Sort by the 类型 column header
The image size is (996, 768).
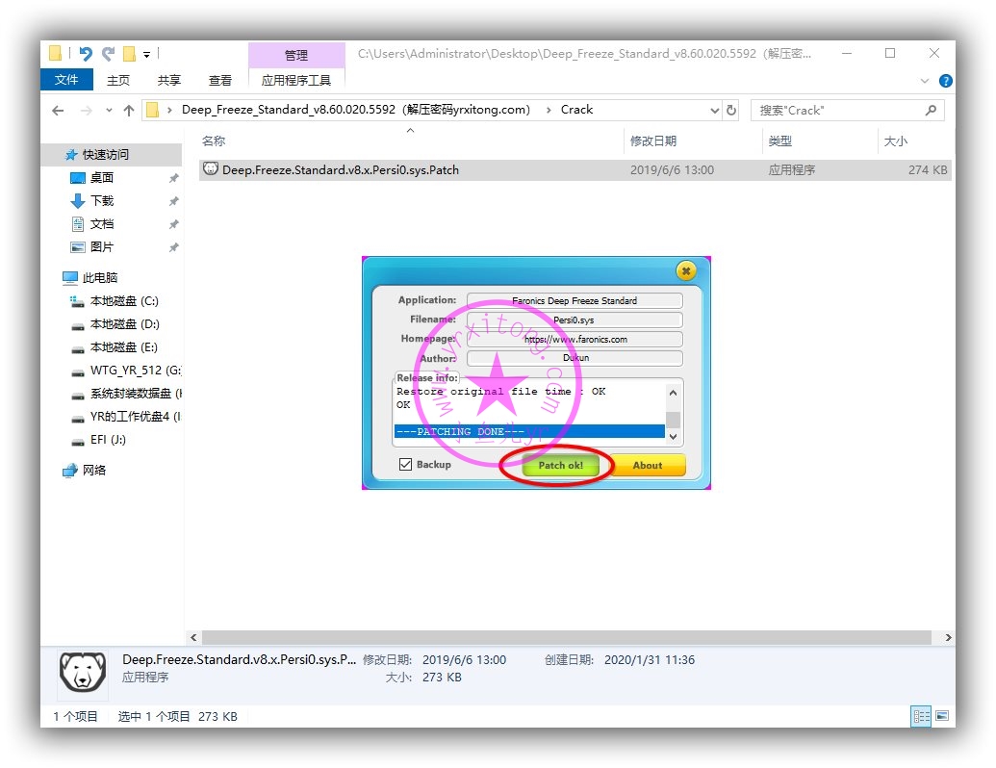780,141
